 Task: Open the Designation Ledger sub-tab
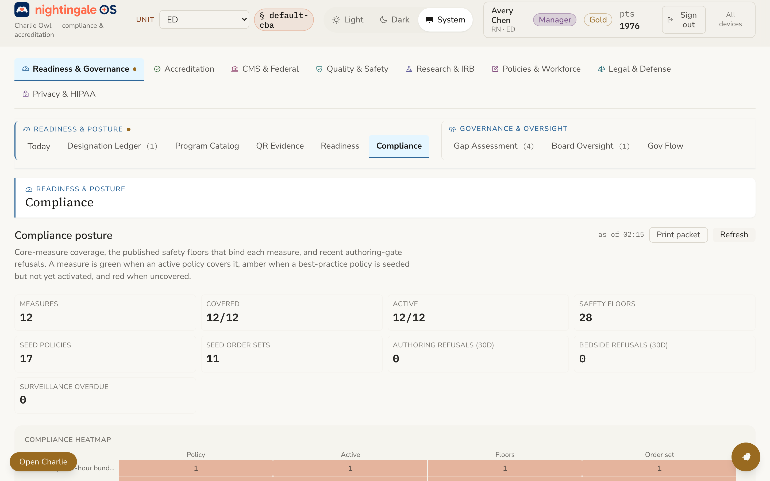point(112,146)
